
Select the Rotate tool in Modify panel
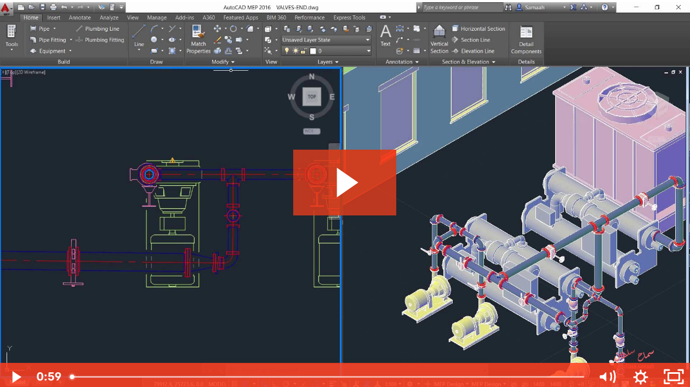click(x=233, y=29)
